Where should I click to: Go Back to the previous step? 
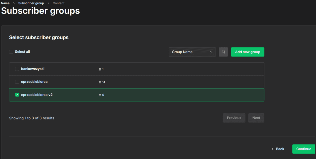[x=278, y=149]
